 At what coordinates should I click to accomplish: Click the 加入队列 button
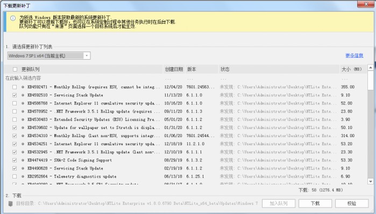point(279,203)
